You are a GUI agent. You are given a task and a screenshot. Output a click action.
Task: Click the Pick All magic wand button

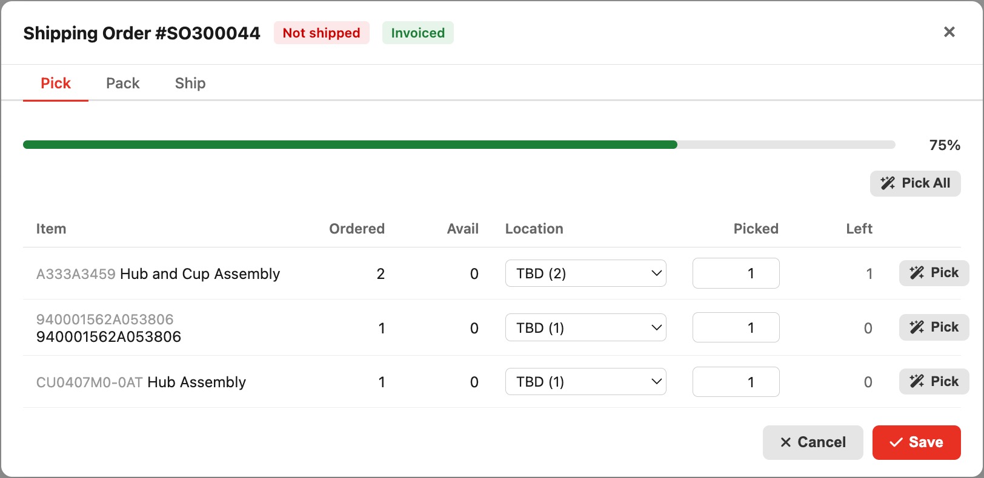(915, 183)
